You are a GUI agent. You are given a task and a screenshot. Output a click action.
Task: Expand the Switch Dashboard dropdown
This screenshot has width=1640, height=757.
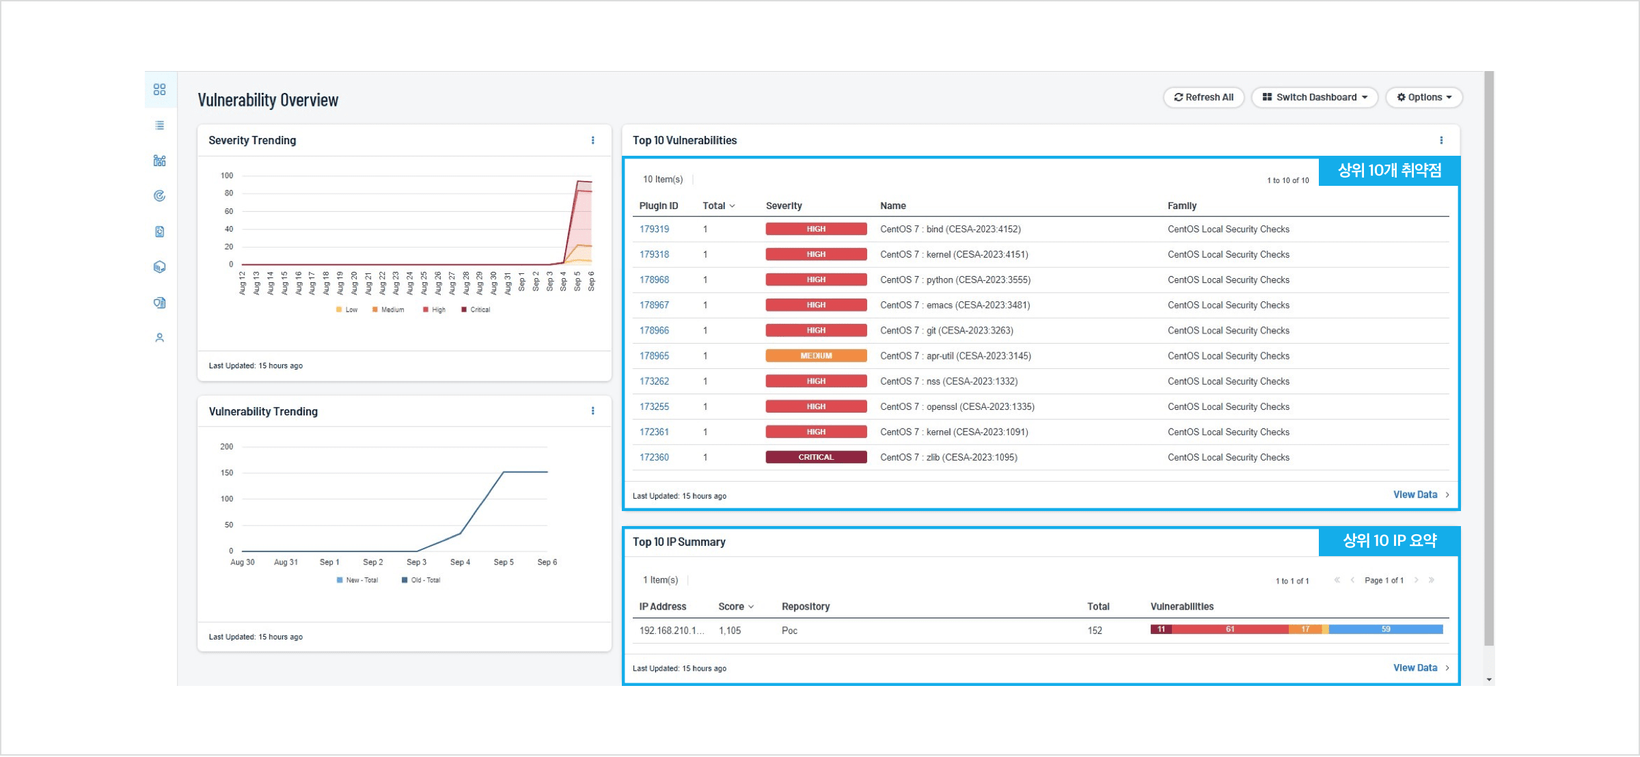pos(1314,98)
